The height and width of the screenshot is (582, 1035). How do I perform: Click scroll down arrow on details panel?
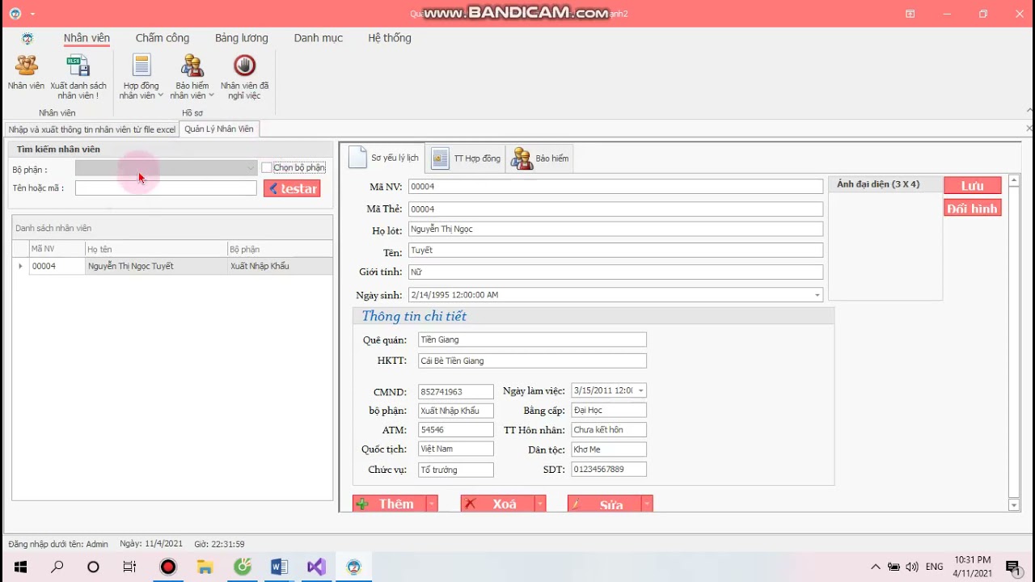[x=1014, y=505]
